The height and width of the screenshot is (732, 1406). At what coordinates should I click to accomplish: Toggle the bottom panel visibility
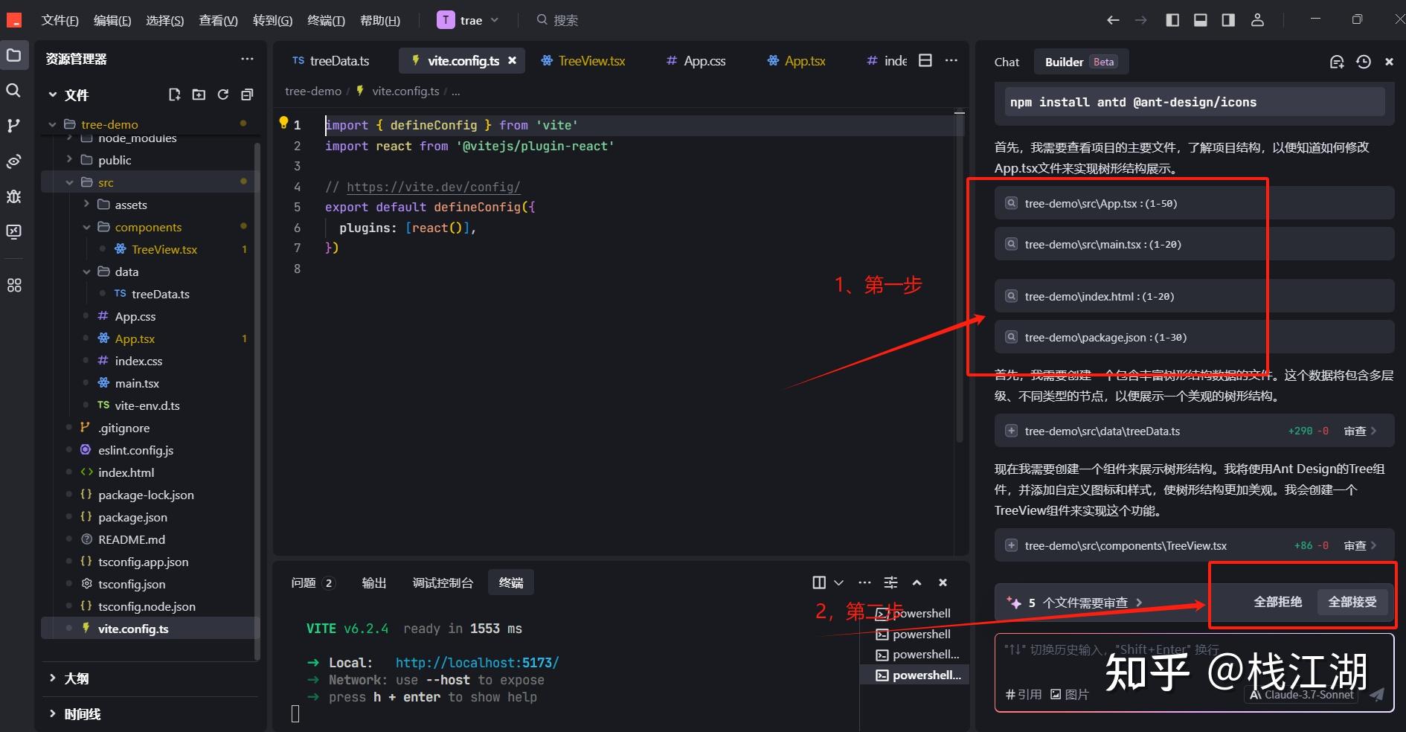tap(1201, 20)
